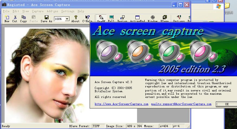Screen dimensions: 237x129
Task: Click the Ready status text
Action: (x=6, y=126)
